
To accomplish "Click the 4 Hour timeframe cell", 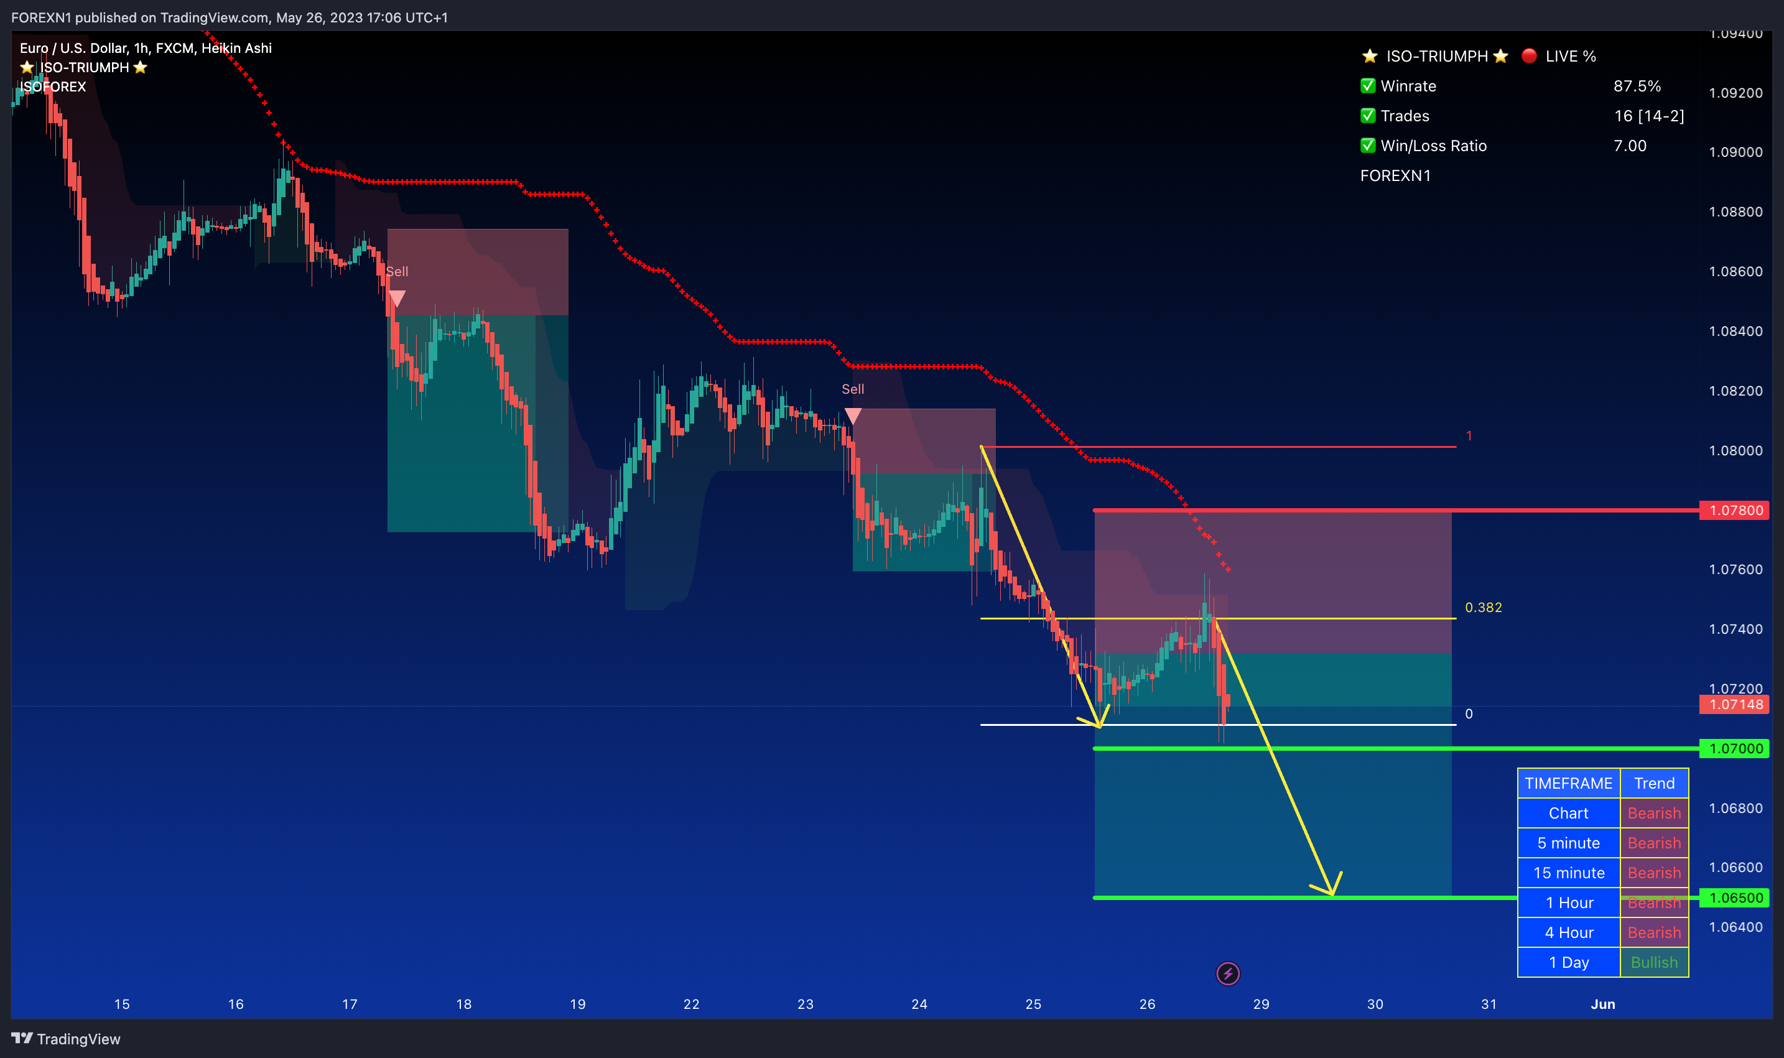I will click(1569, 932).
